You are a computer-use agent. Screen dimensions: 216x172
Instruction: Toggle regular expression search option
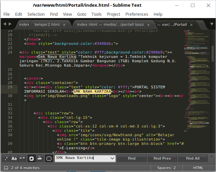point(6,159)
